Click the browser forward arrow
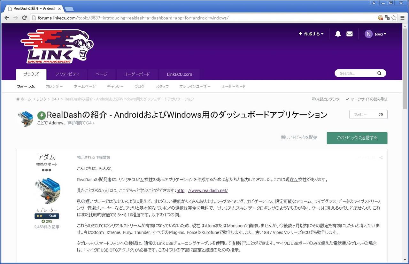409x264 pixels. click(x=15, y=18)
